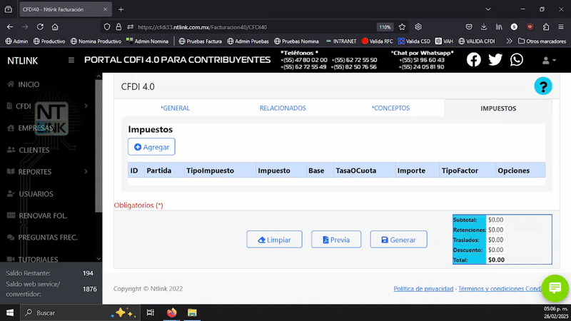The width and height of the screenshot is (571, 321).
Task: Open the Admin Nomina bookmark
Action: tap(148, 41)
